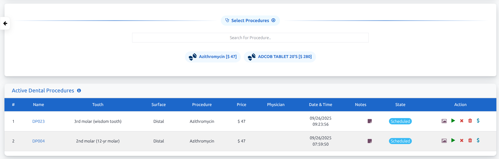Focus the Search for Procedure field
Screen dimensions: 499x159
point(250,38)
